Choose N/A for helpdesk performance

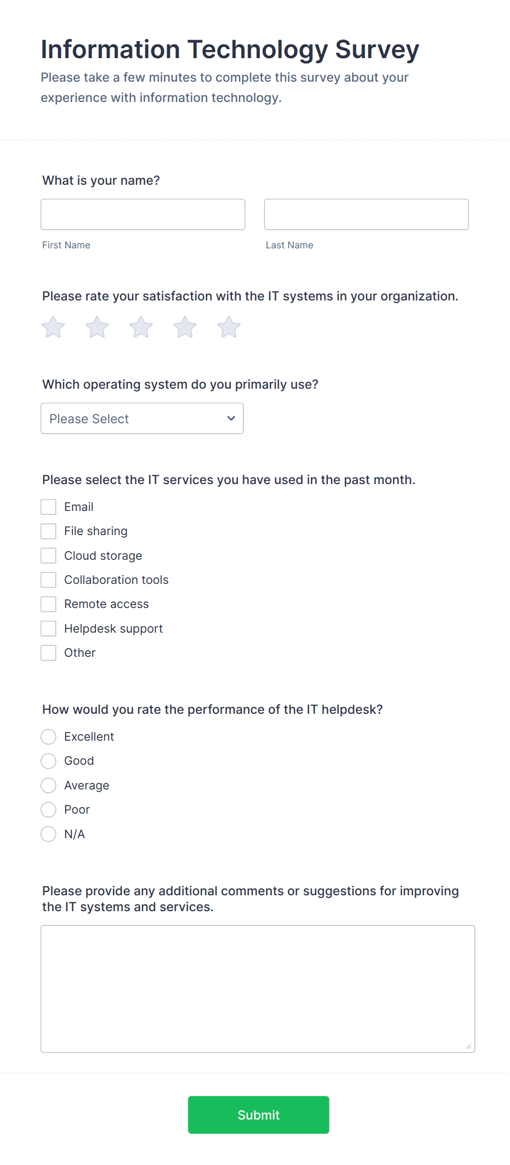tap(48, 834)
